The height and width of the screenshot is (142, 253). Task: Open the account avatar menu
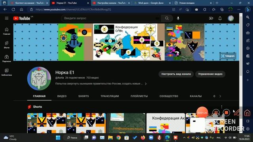click(x=231, y=19)
